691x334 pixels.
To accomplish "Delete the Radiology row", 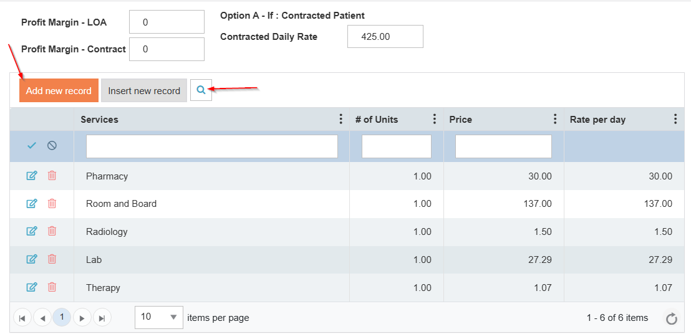I will (x=52, y=231).
